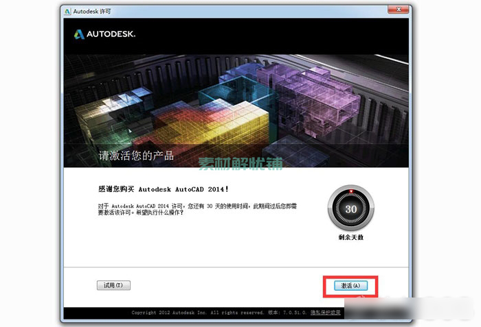The image size is (481, 327).
Task: Open the 隐私保护政策 privacy policy link
Action: 326,313
